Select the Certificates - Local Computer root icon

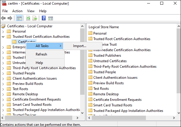[4, 26]
